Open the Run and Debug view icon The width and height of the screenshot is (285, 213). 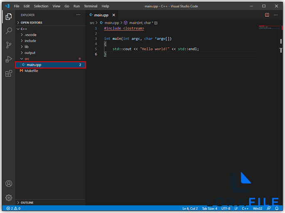(9, 59)
